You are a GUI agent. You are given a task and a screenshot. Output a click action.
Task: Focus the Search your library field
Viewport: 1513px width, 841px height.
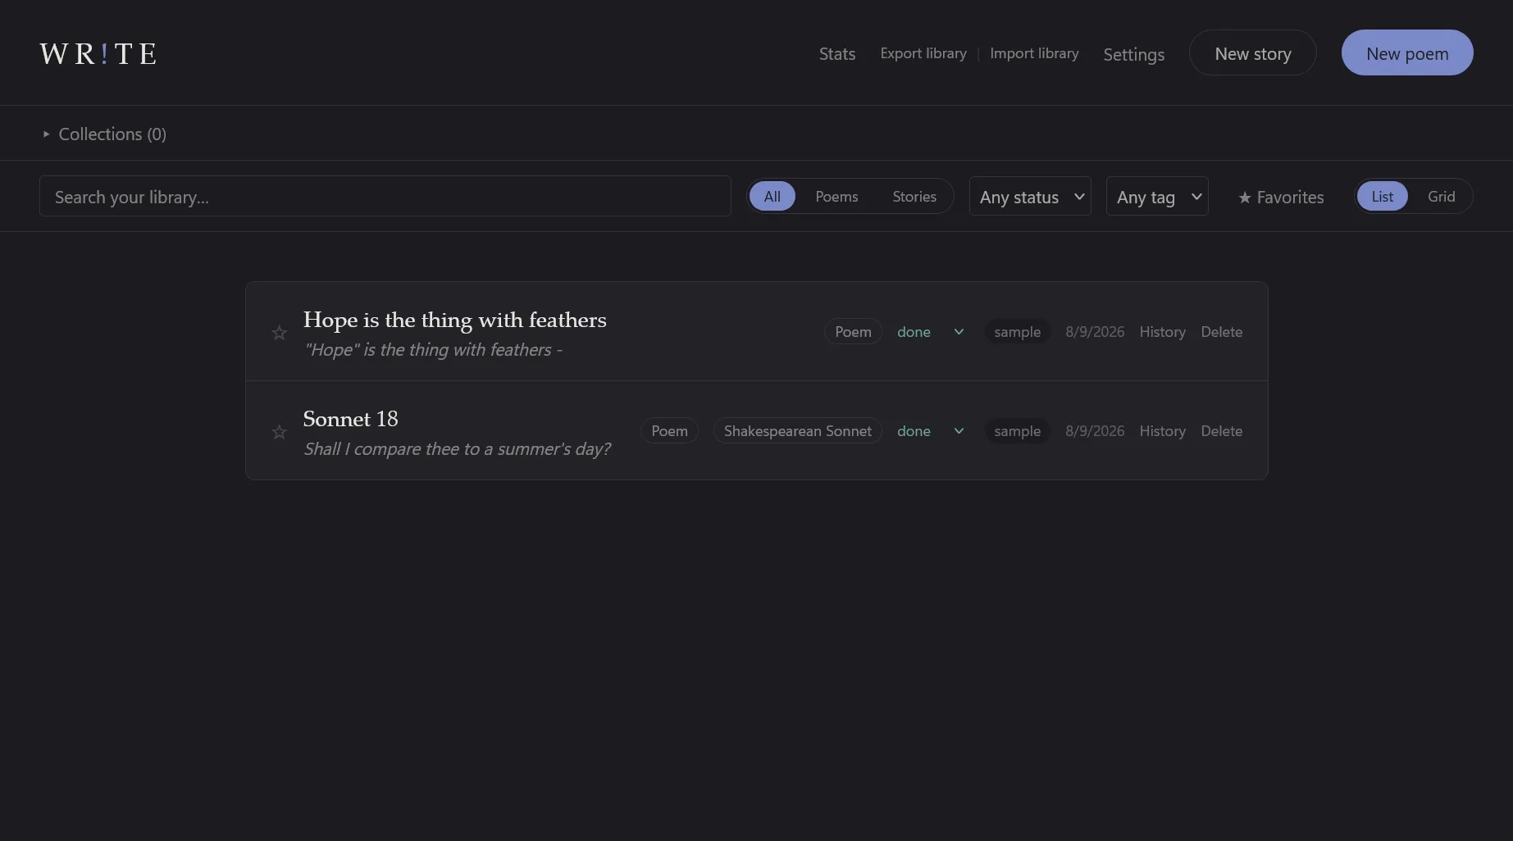click(385, 197)
